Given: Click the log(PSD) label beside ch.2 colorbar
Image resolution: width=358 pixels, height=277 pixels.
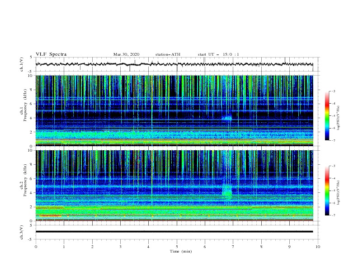Looking at the screenshot, I should point(338,192).
